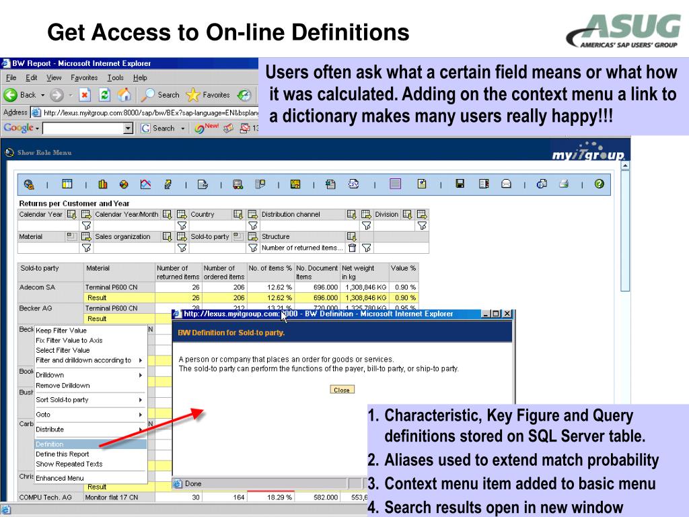Click the filter funnel under Calendar Year

point(87,226)
